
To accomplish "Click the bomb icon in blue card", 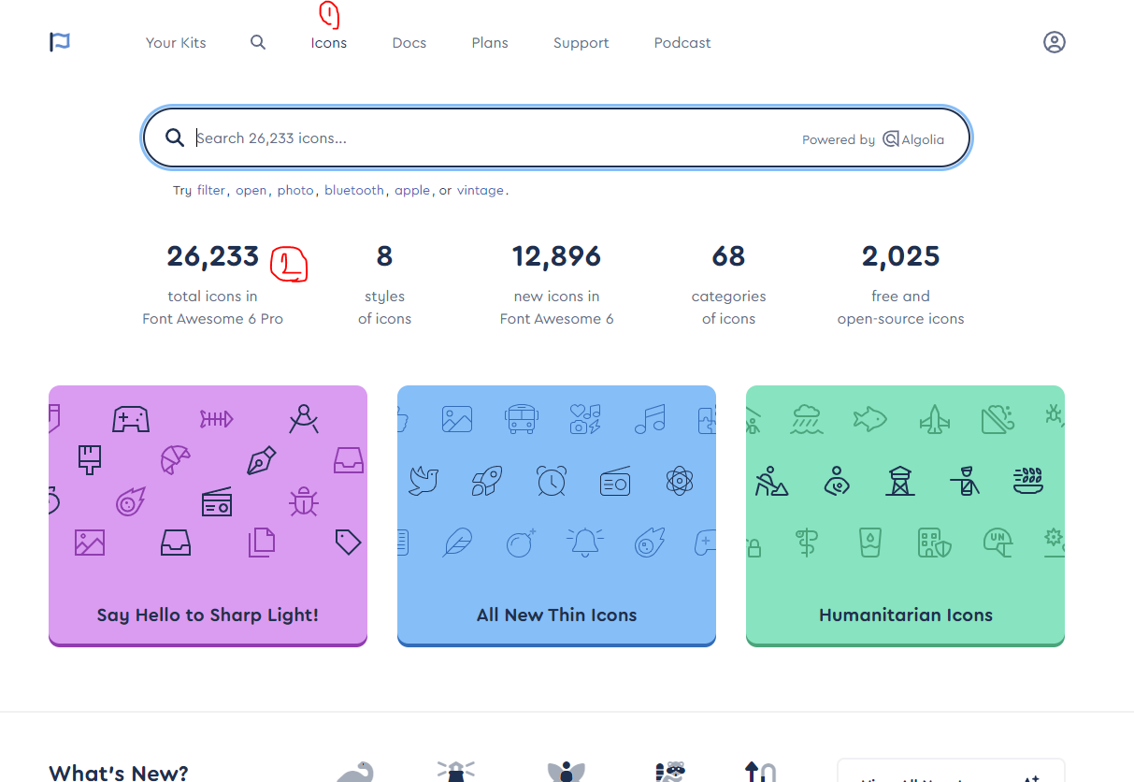I will (x=521, y=543).
